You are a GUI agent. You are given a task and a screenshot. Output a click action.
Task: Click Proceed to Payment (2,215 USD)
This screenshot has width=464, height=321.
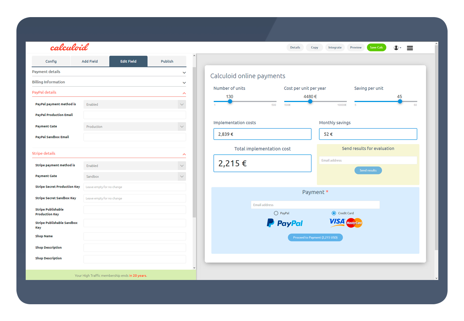(315, 238)
